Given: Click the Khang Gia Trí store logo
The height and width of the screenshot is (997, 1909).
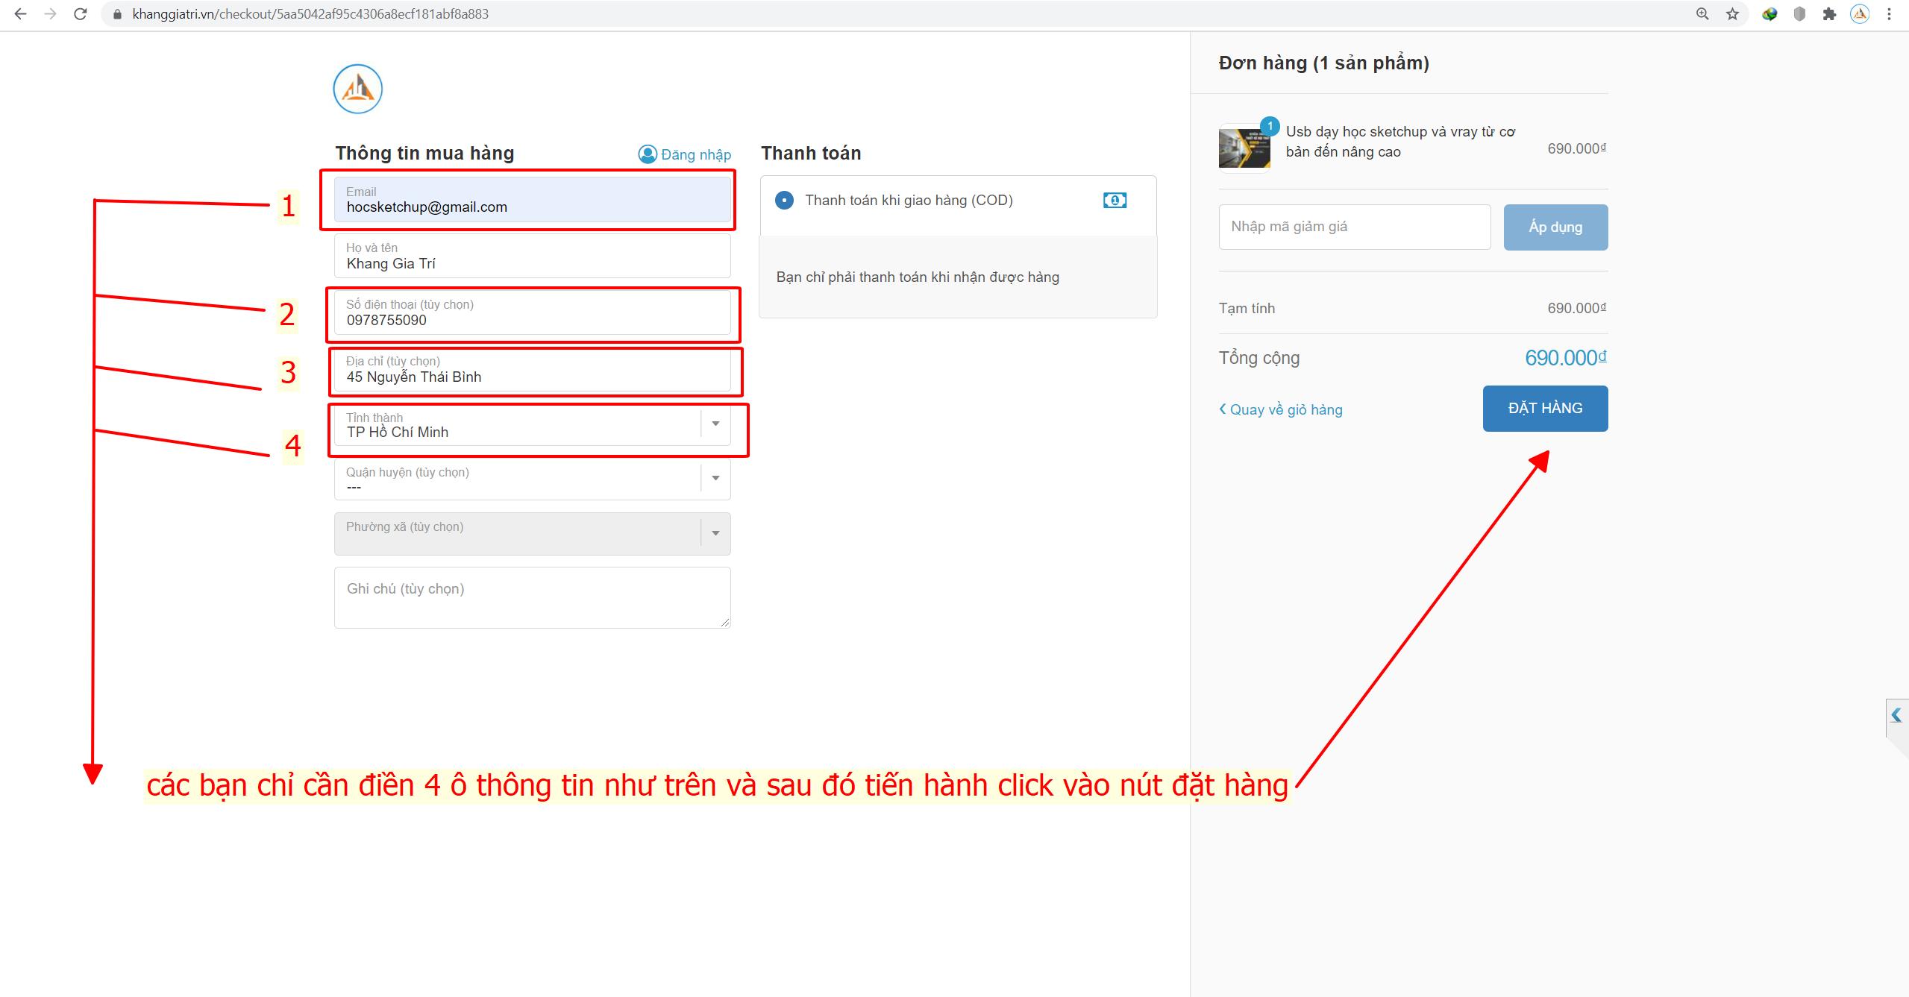Looking at the screenshot, I should [358, 89].
